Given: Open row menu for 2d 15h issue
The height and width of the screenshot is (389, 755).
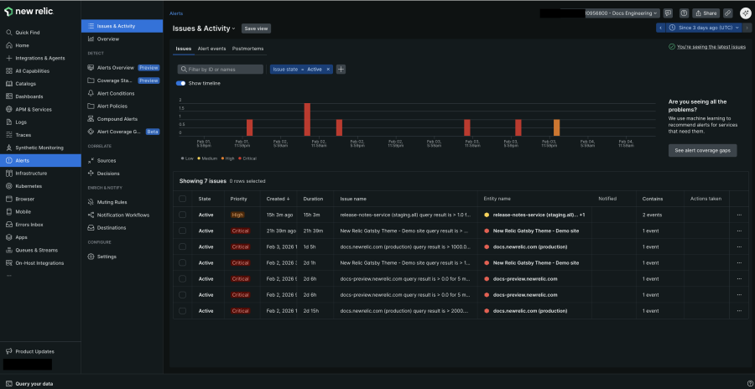Looking at the screenshot, I should 739,311.
